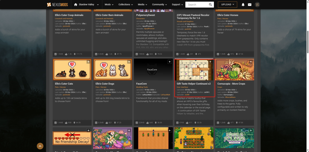This screenshot has height=152, width=309.
Task: Open the Collections menu
Action: (126, 5)
